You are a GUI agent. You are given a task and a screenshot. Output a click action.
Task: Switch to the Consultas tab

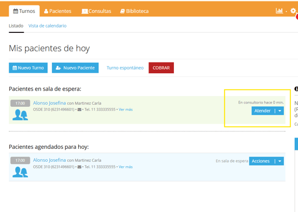[96, 11]
